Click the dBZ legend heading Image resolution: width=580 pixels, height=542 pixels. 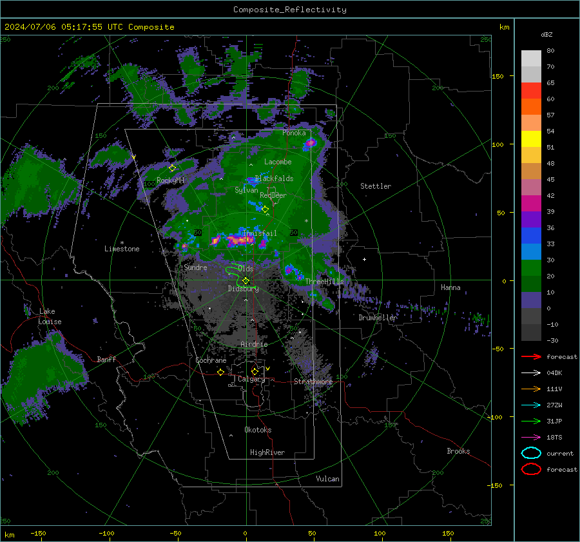coord(546,34)
